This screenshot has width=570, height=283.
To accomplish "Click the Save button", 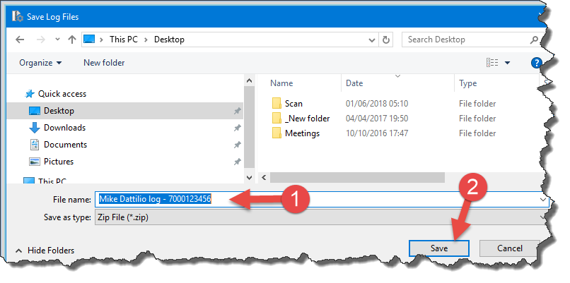I will 439,248.
